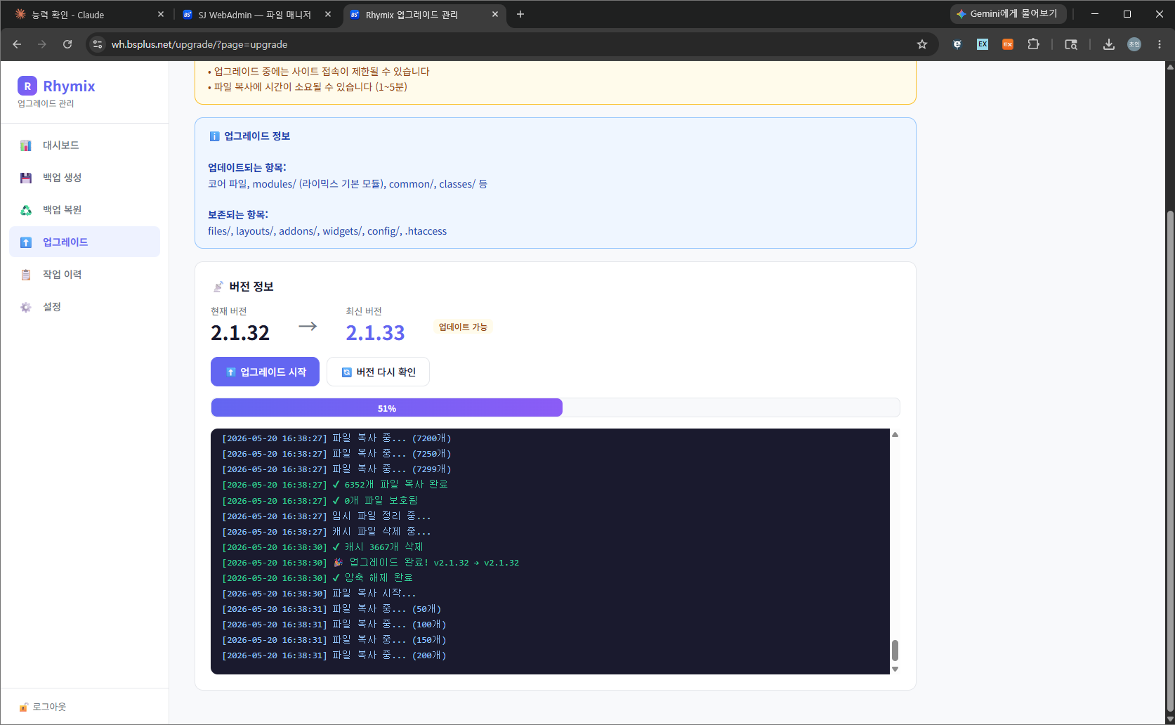This screenshot has height=725, width=1175.
Task: Click the upgrade icon inside 업그레이드 시작 button
Action: tap(230, 372)
